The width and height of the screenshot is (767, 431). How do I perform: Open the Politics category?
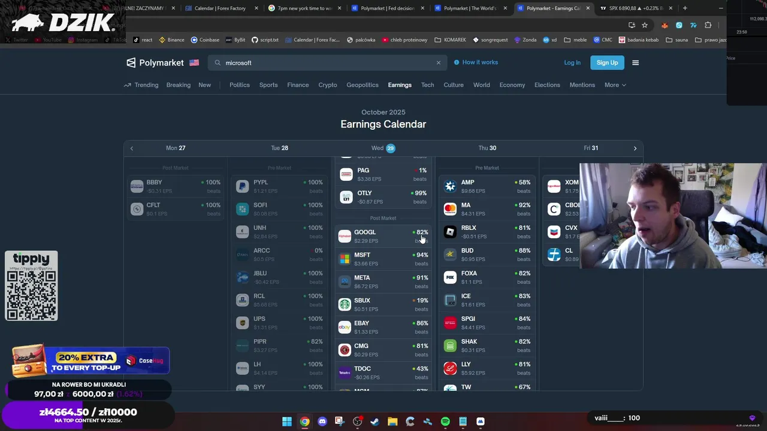240,85
